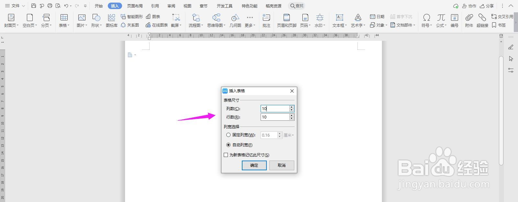Viewport: 518px width, 202px height.
Task: Open the 文件 file menu dropdown
Action: click(x=15, y=6)
